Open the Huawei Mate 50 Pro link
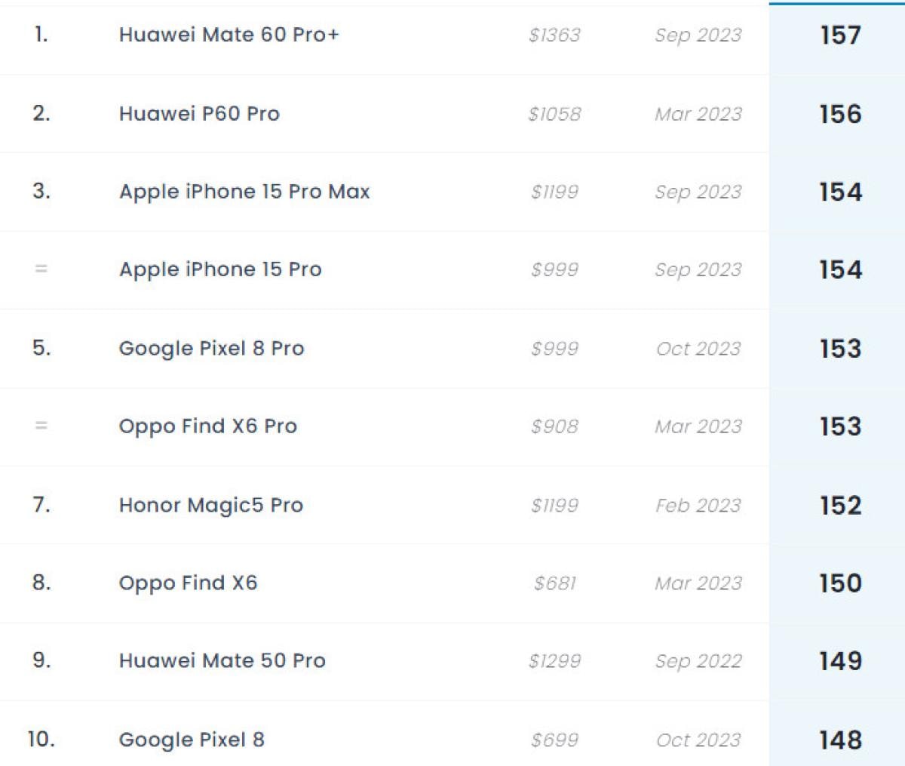Screen dimensions: 905x766 pos(222,660)
